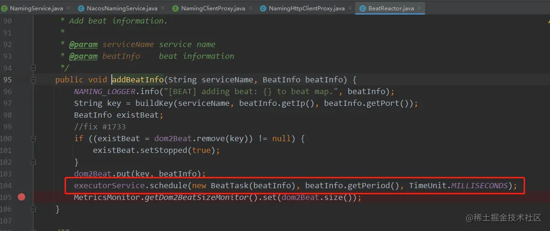Image resolution: width=550 pixels, height=231 pixels.
Task: Click the null keyword on line 100
Action: 282,139
